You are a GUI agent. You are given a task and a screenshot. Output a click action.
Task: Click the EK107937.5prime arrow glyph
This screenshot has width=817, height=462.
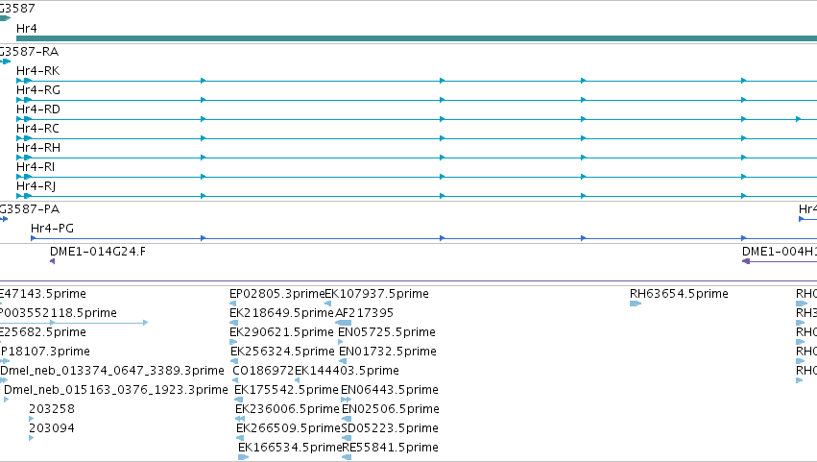pyautogui.click(x=327, y=304)
